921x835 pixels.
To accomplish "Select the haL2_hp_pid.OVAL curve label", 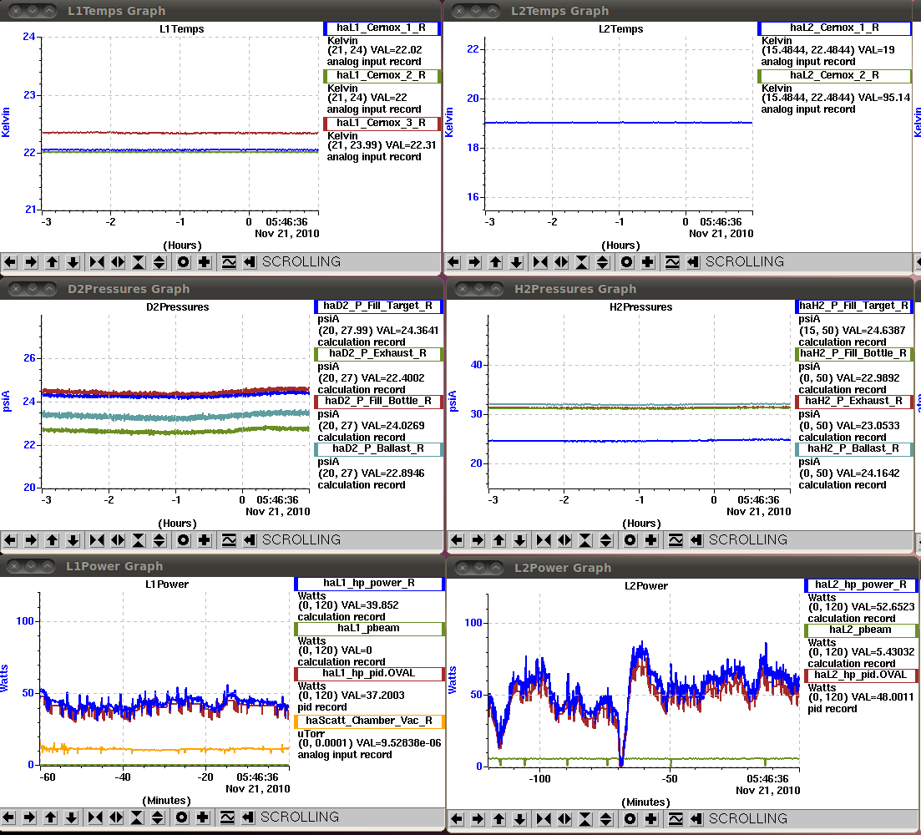I will (861, 676).
